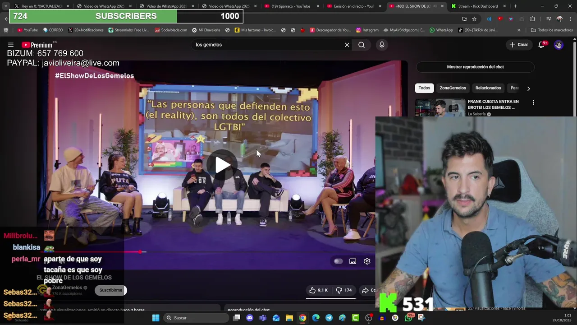Screen dimensions: 577x325
Task: Open Streamlabs: Free Liv... bookmark
Action: click(x=128, y=30)
